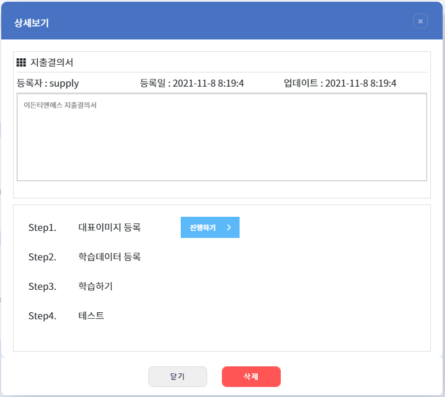
Task: Click the 이든티앤에스 지출결의서 description box
Action: (222, 137)
